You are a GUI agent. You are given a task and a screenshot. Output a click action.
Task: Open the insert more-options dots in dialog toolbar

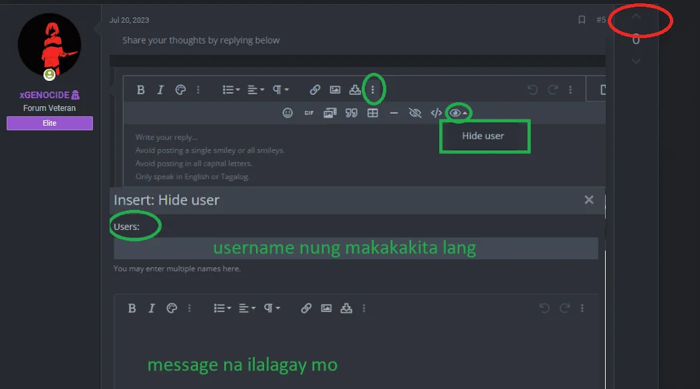pyautogui.click(x=364, y=308)
